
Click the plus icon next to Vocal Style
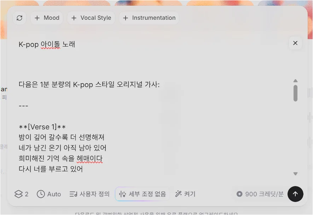point(74,18)
